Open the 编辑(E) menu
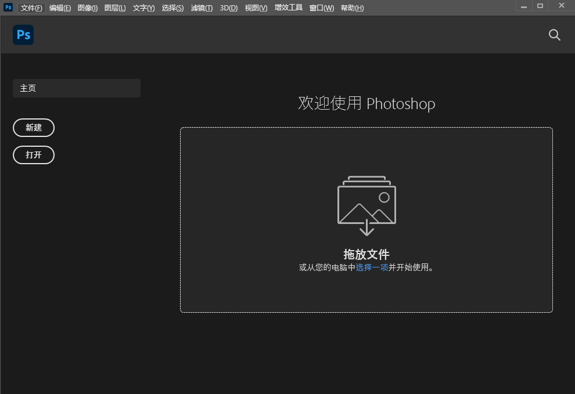This screenshot has width=575, height=394. pos(60,8)
